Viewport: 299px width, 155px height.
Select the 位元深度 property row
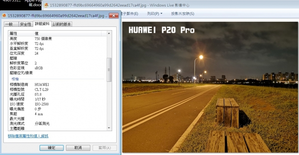pyautogui.click(x=57, y=53)
